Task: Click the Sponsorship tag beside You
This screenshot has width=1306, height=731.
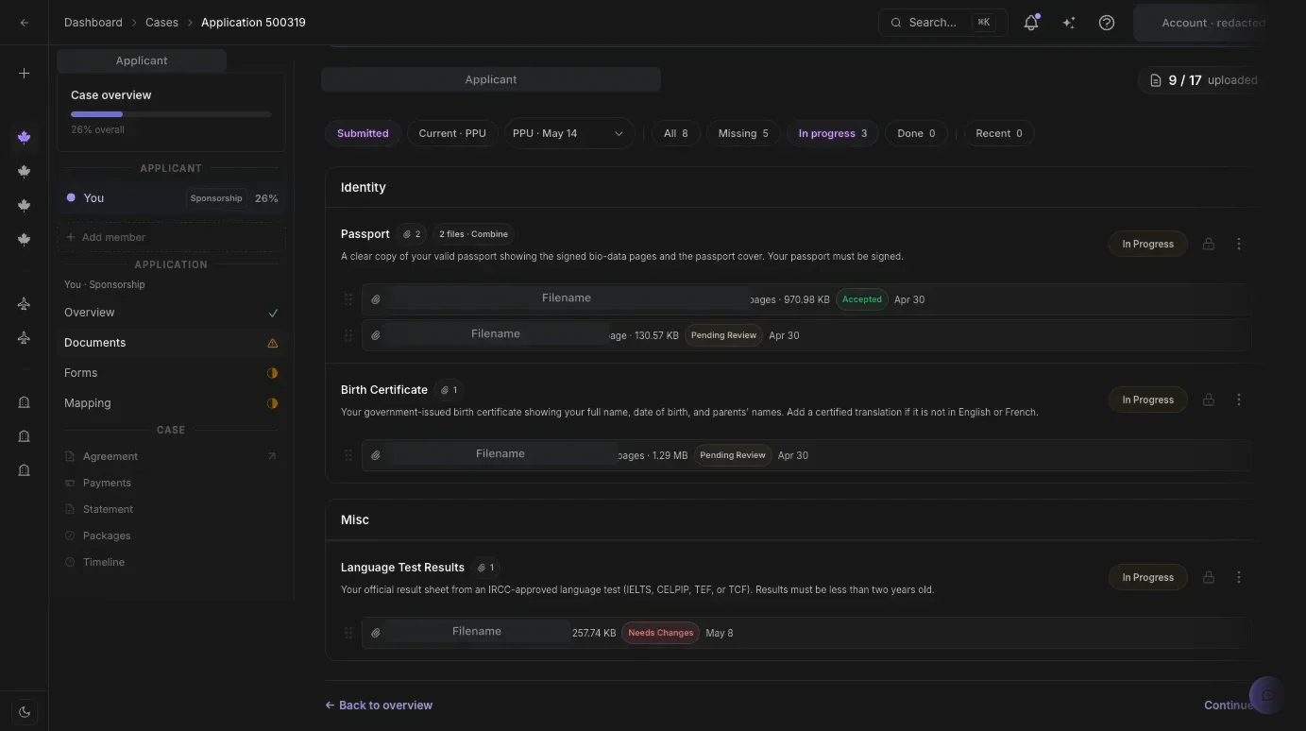Action: [x=216, y=198]
